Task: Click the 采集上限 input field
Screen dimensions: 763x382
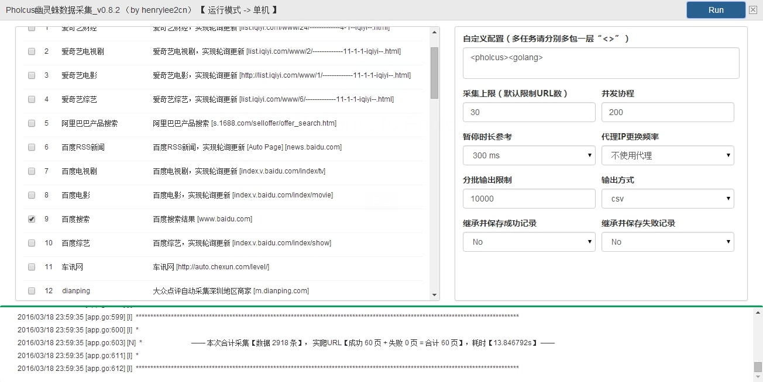Action: click(529, 112)
